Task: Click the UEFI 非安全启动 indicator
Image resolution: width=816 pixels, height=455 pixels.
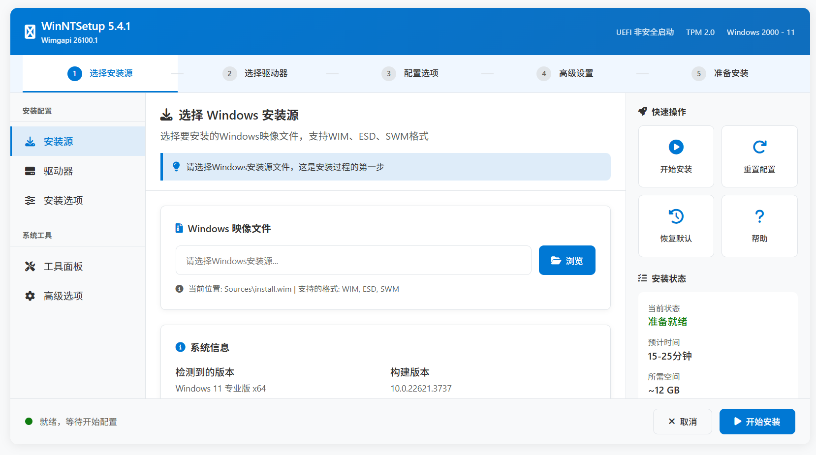Action: [645, 32]
